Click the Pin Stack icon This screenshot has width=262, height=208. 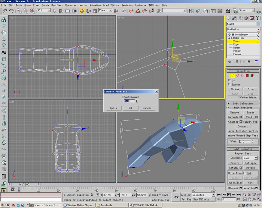click(230, 62)
